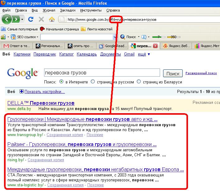Screen dimensions: 220x191
Task: Select страниц из Беларуси radio button
Action: coord(139,82)
